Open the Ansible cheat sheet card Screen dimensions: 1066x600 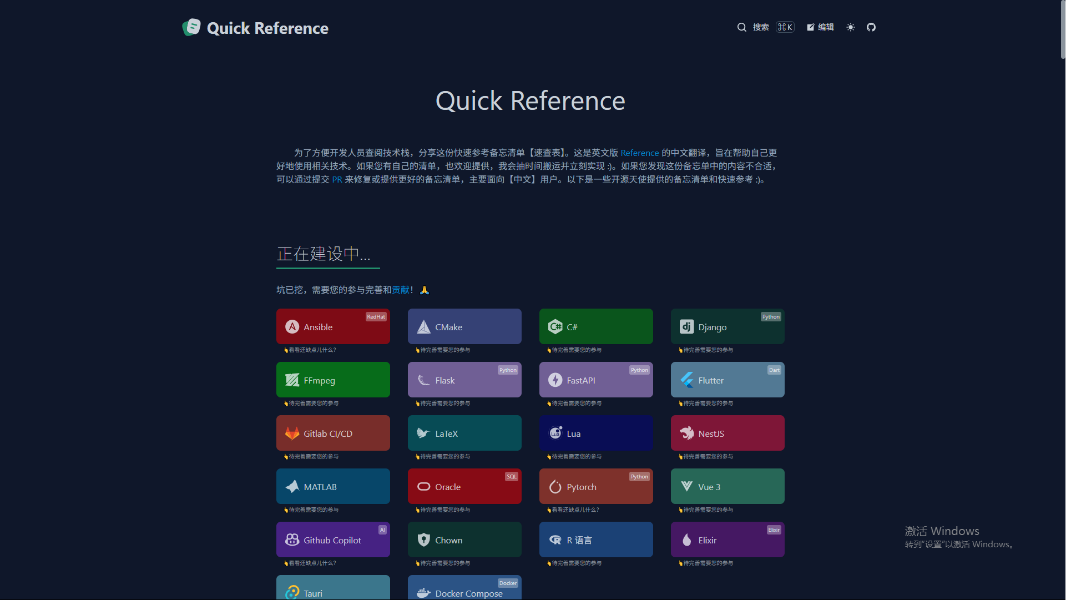click(x=333, y=327)
